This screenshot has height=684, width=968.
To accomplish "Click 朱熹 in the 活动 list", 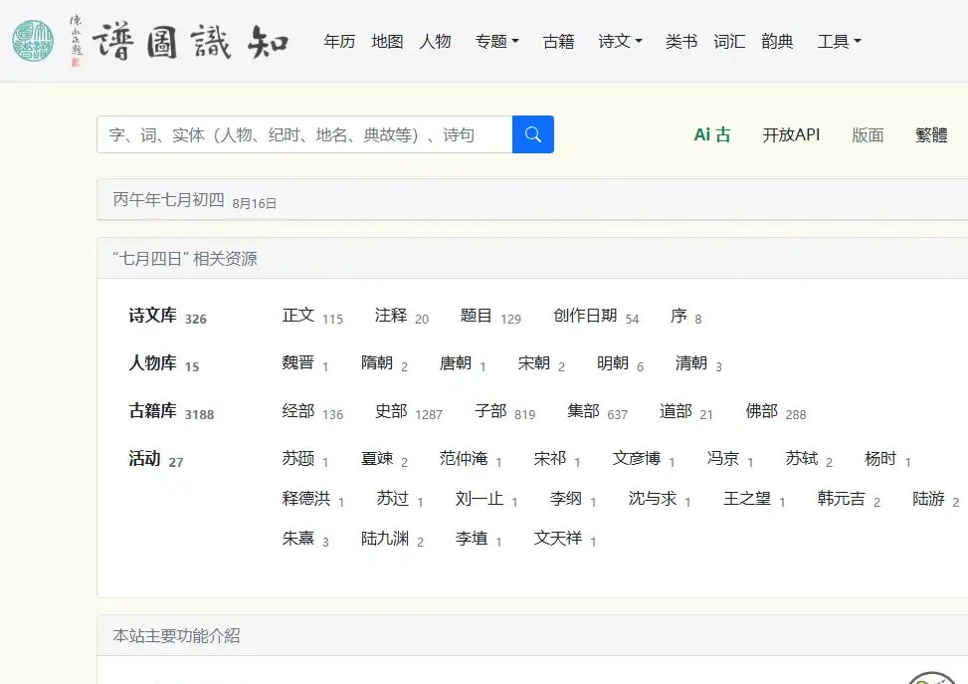I will pyautogui.click(x=298, y=539).
